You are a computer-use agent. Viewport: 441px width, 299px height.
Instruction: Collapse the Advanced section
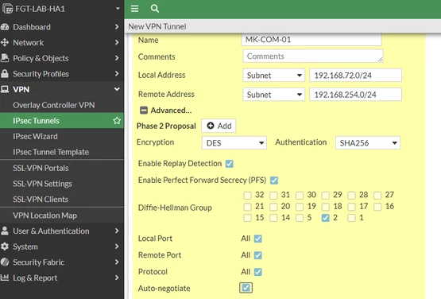point(144,111)
